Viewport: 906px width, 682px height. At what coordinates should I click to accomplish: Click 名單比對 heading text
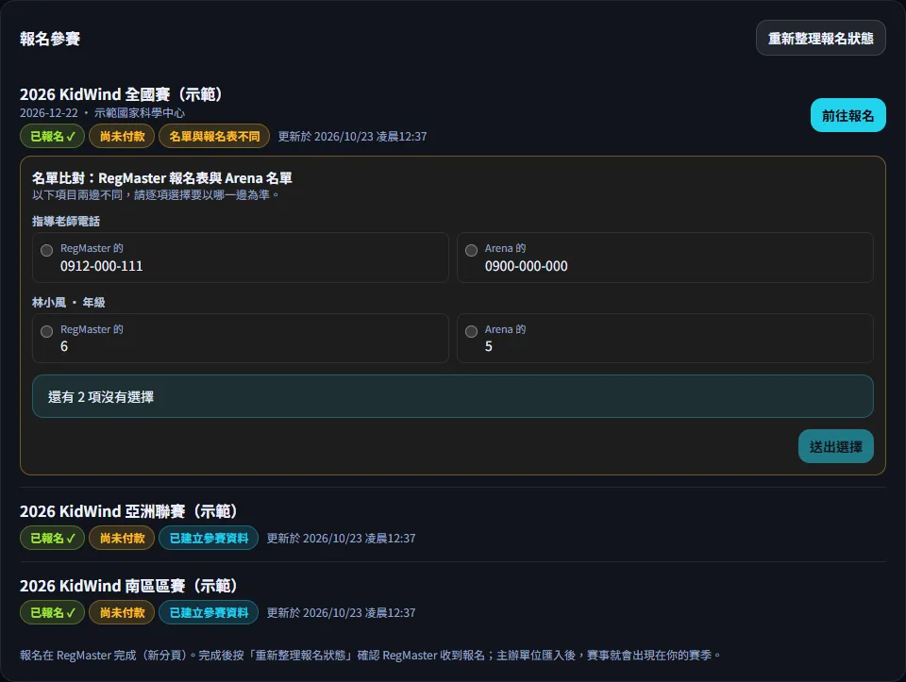pyautogui.click(x=161, y=178)
